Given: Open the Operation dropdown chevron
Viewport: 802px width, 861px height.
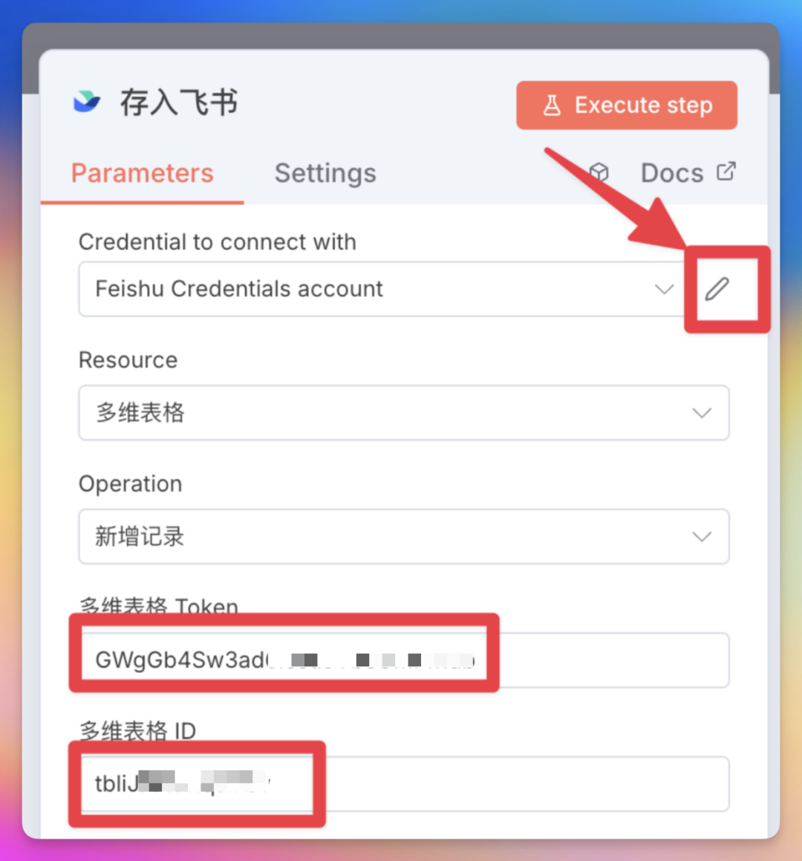Looking at the screenshot, I should coord(702,536).
